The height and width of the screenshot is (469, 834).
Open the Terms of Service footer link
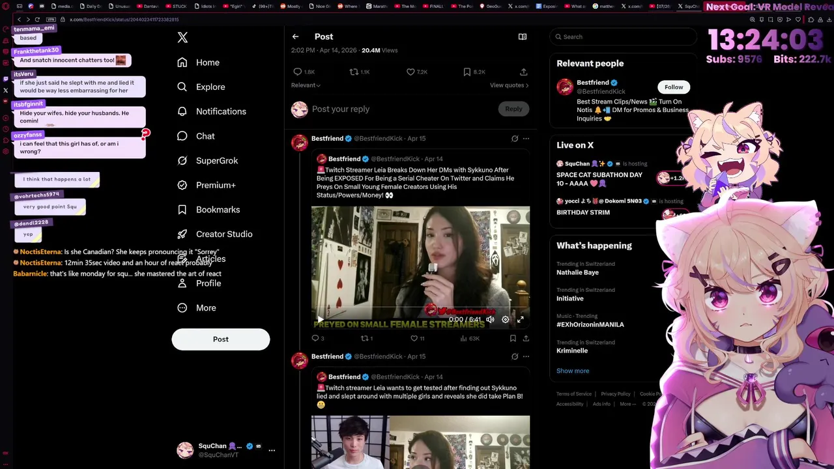coord(574,394)
